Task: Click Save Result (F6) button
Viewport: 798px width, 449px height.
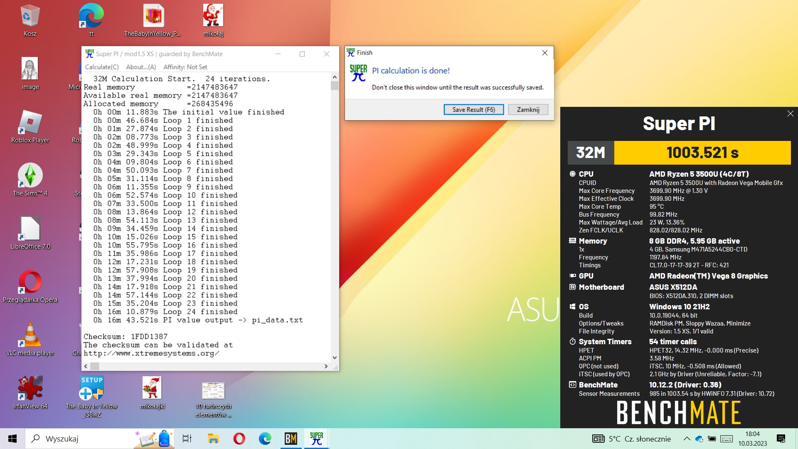Action: pos(473,109)
